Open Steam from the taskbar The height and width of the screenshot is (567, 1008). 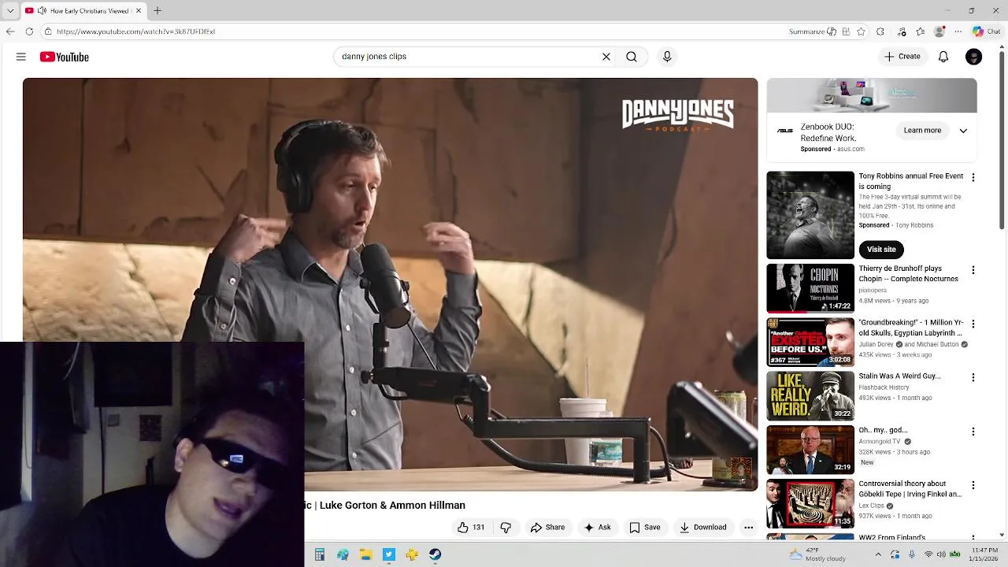click(435, 554)
